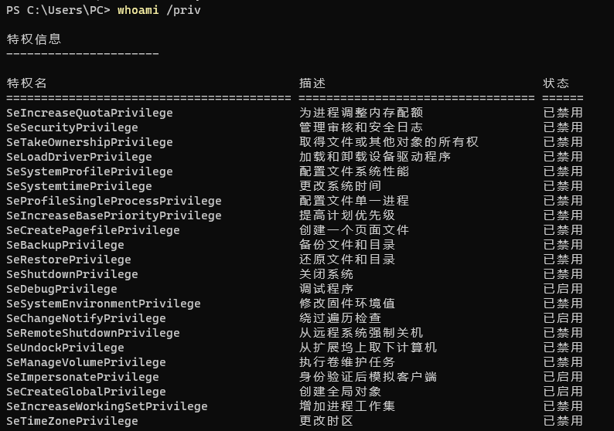The height and width of the screenshot is (431, 614).
Task: Click the 描述 column header
Action: point(312,83)
